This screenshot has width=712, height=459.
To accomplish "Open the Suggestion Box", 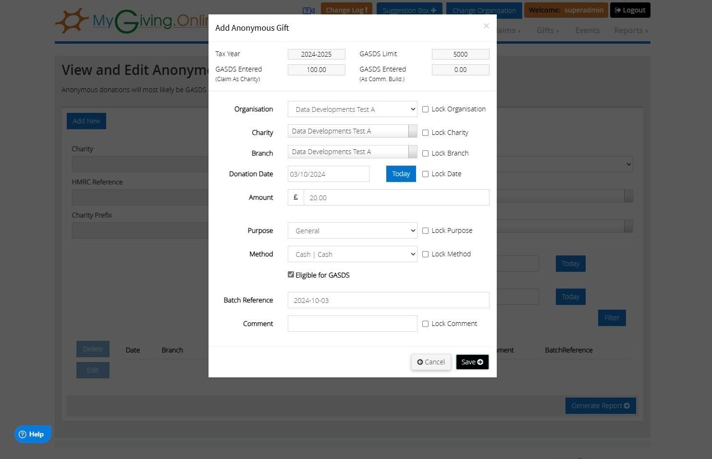I will (x=409, y=10).
